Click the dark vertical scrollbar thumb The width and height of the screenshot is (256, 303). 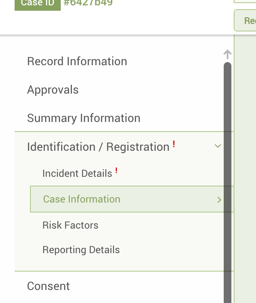(x=228, y=183)
